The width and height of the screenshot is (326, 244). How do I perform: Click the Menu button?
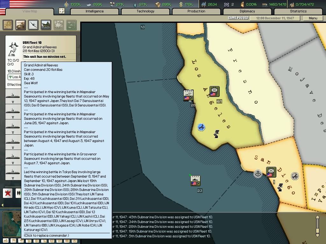[x=313, y=18]
